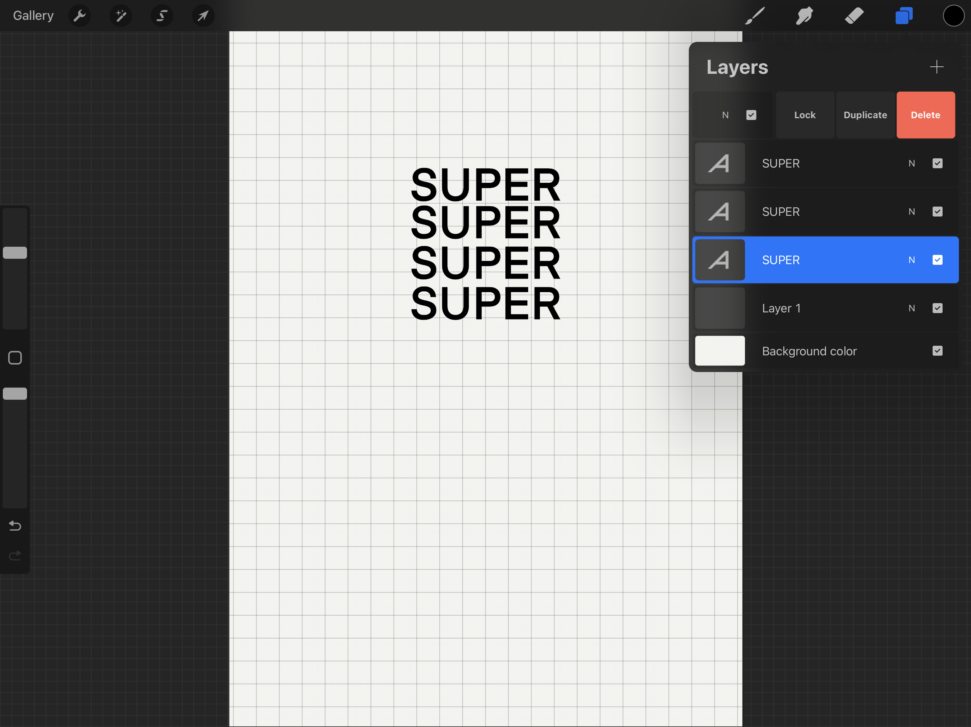The width and height of the screenshot is (971, 727).
Task: Uncheck visibility of selected SUPER layer
Action: click(937, 260)
